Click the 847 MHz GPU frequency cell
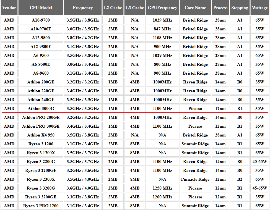Viewport: 270px width, 210px height. tap(162, 29)
